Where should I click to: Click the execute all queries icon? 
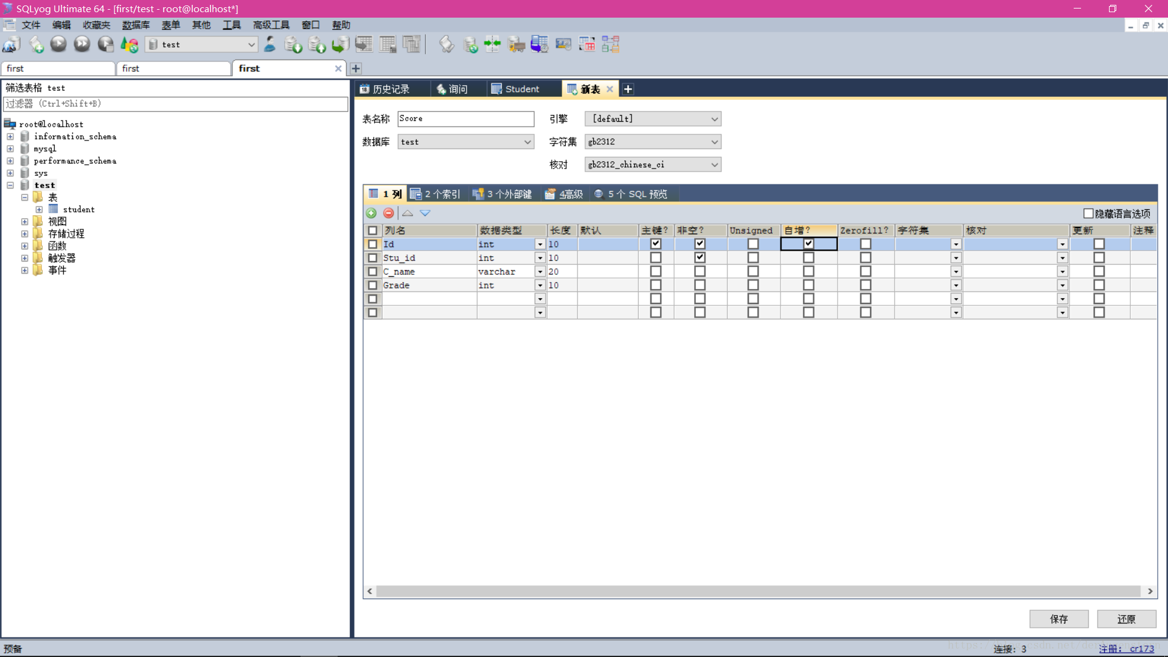tap(82, 44)
